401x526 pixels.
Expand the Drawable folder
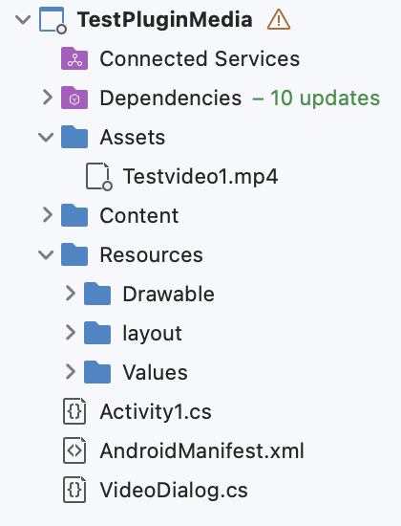(x=71, y=294)
